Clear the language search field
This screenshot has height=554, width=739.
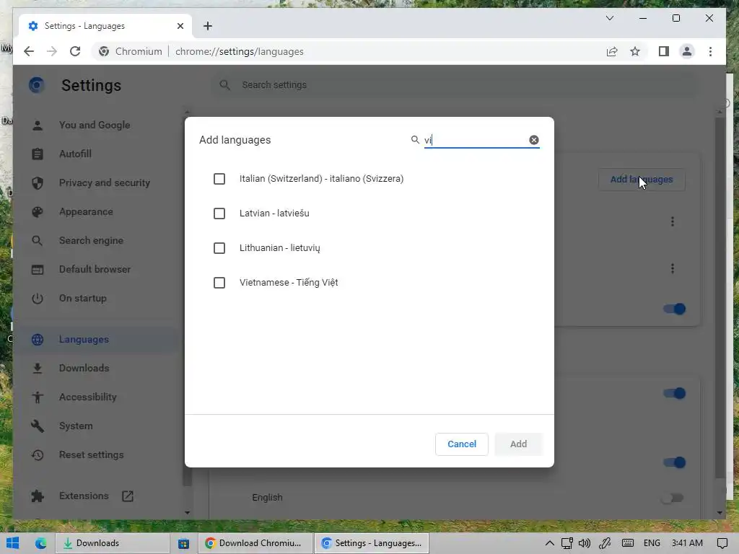click(x=533, y=140)
